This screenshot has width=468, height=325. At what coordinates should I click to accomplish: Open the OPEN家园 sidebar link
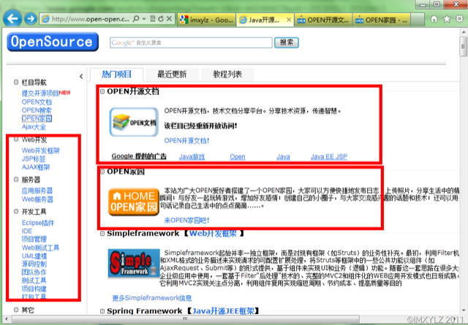coord(37,118)
